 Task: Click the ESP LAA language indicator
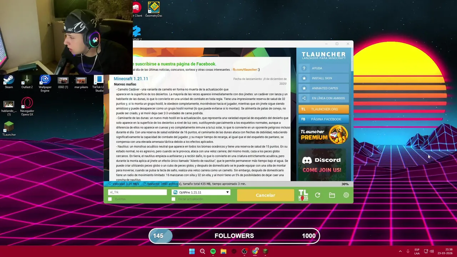[417, 251]
